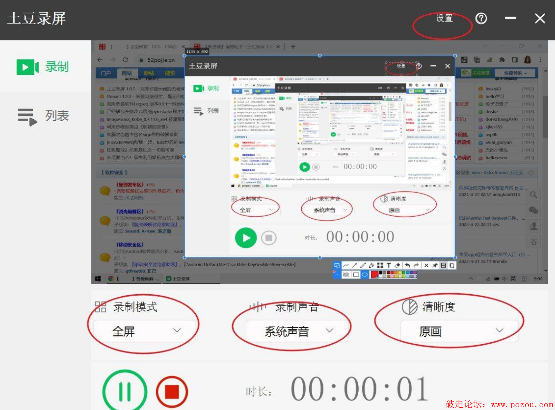Viewport: 555px width, 410px height.
Task: Open 设置 in the main title bar
Action: (x=444, y=18)
